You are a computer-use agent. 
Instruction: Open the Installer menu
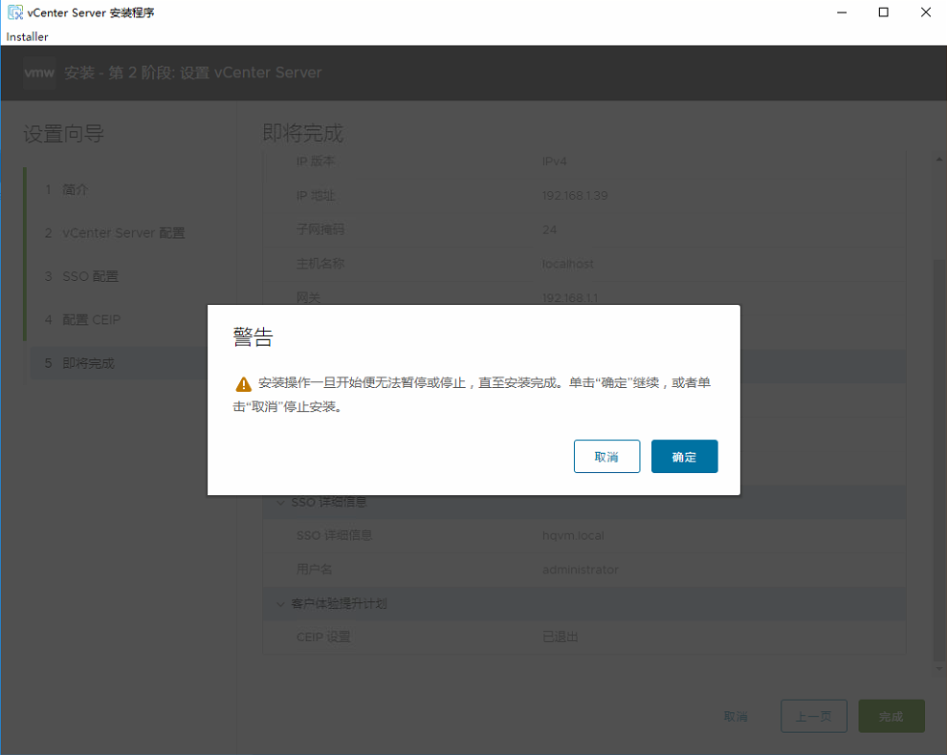pos(27,37)
